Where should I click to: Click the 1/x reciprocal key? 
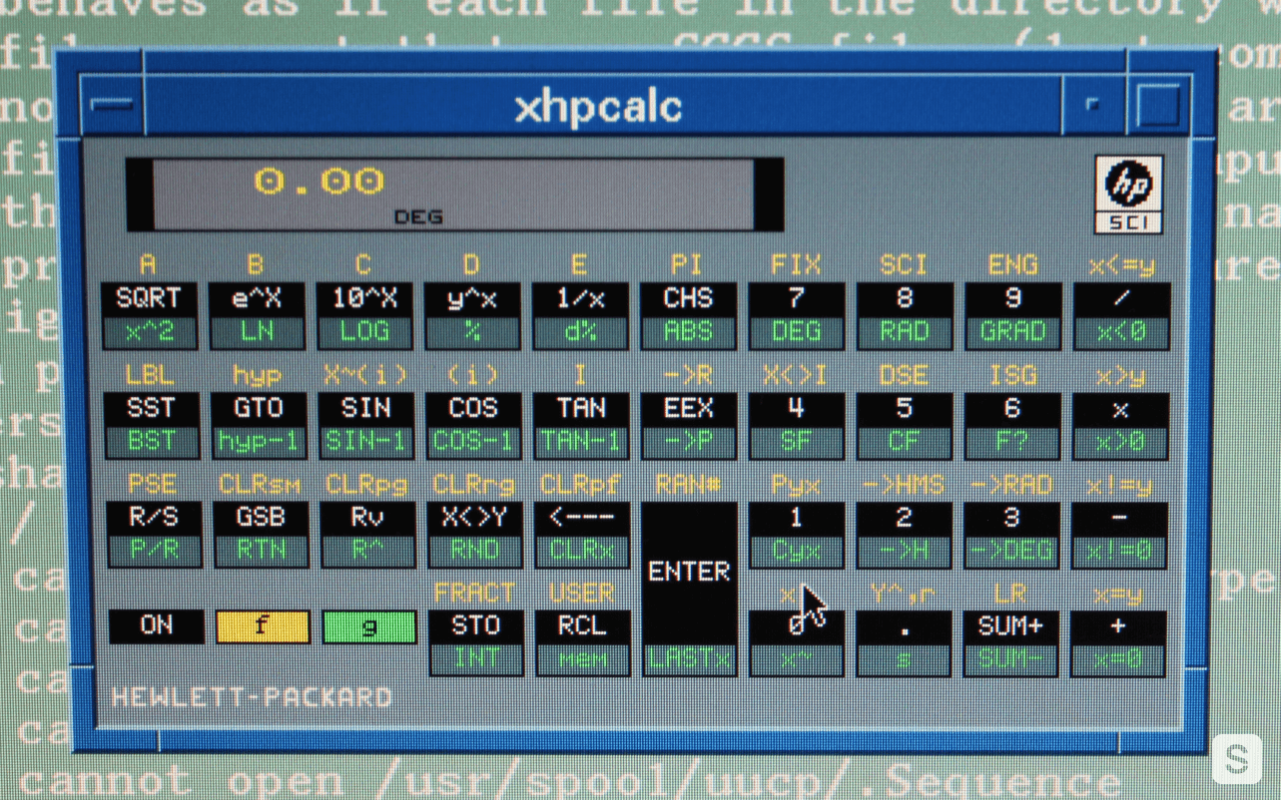tap(579, 315)
